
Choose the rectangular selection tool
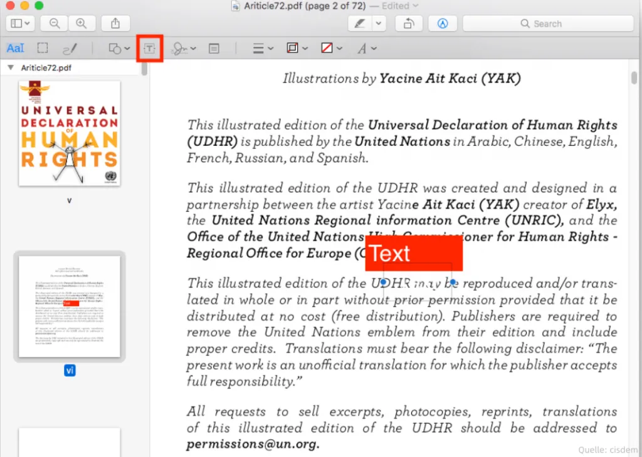coord(41,48)
